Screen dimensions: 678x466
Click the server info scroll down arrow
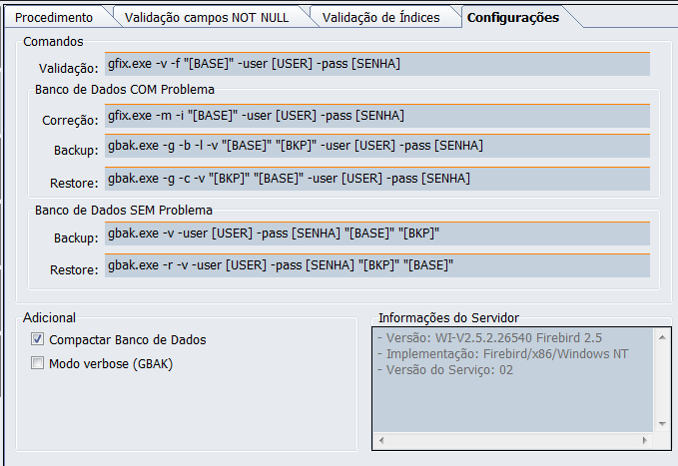tap(660, 425)
